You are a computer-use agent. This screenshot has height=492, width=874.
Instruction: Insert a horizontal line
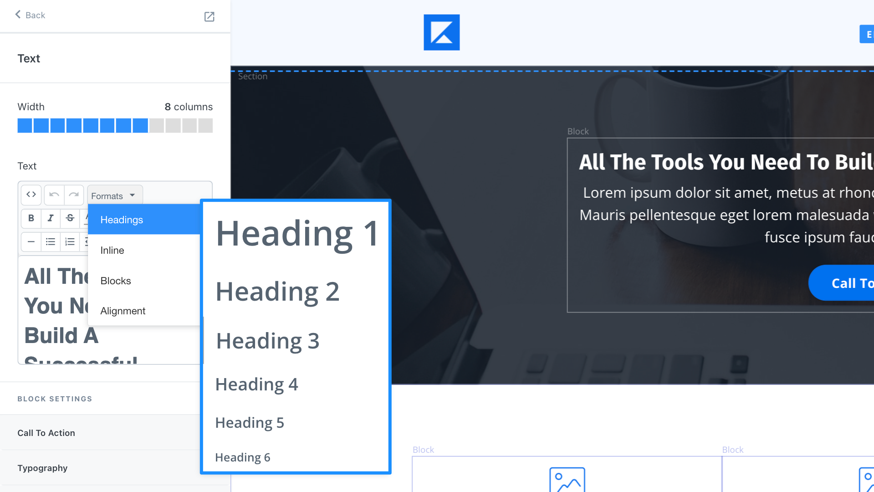(x=31, y=242)
